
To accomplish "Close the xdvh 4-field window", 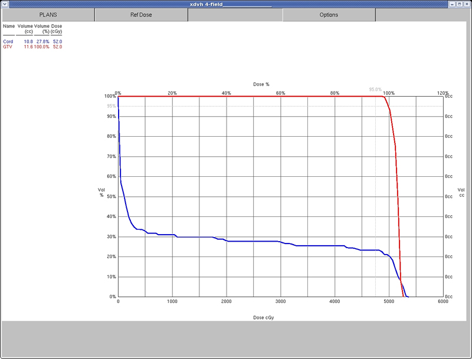I will point(467,4).
